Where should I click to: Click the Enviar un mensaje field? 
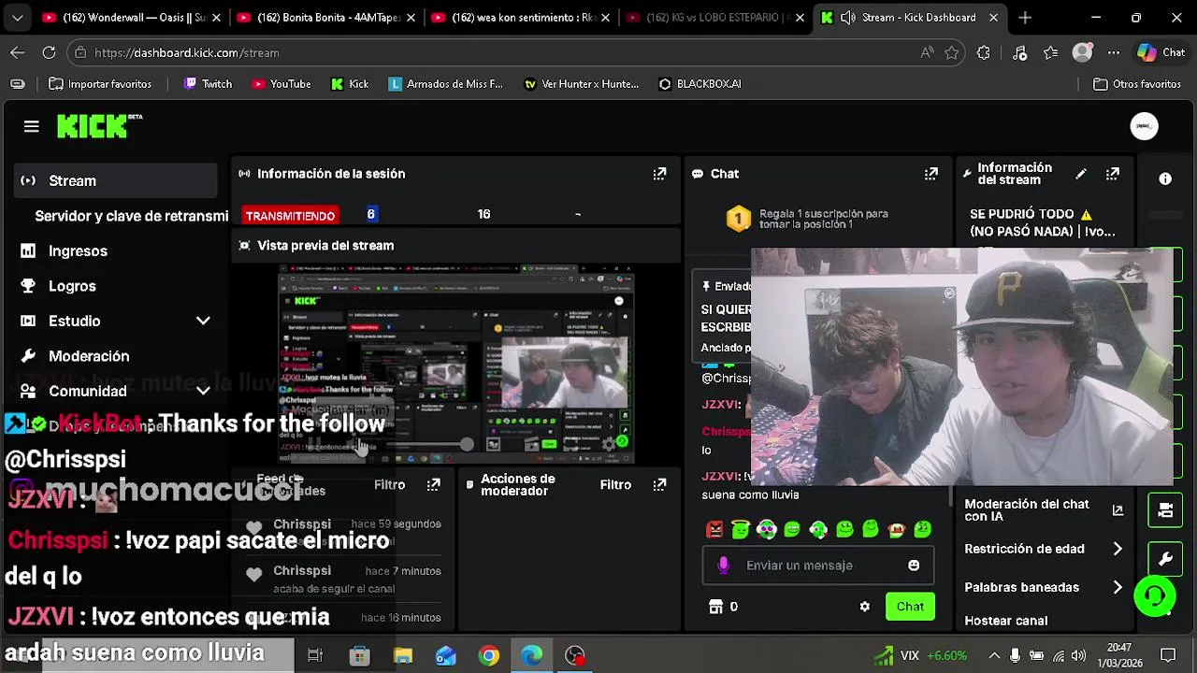816,566
